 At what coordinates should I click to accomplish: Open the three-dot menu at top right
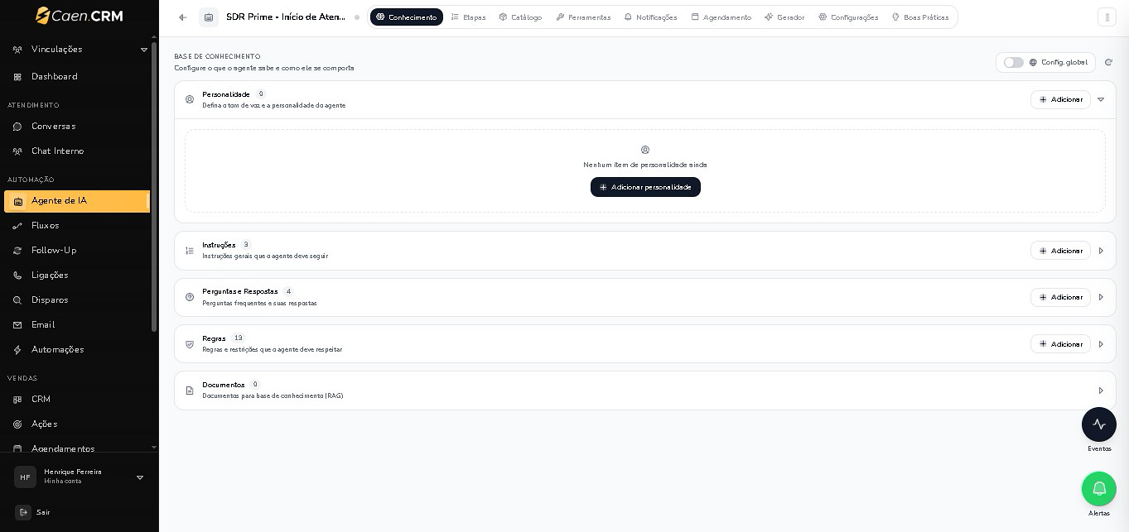click(x=1107, y=17)
